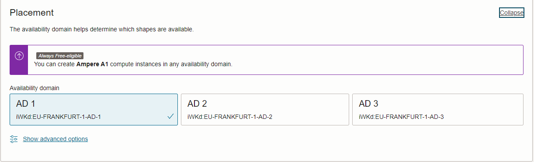Image resolution: width=534 pixels, height=162 pixels.
Task: Open the Show advanced options link
Action: 55,139
